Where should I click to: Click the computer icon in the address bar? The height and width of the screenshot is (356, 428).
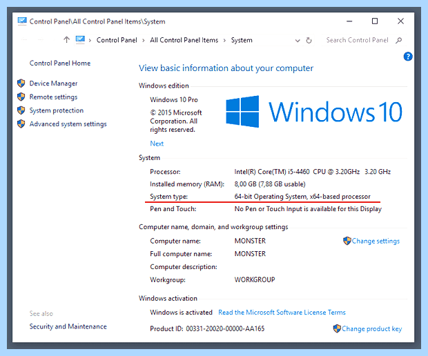[80, 40]
